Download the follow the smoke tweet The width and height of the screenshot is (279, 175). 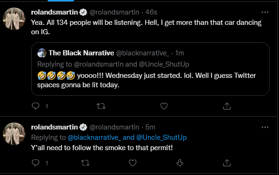pos(180,163)
